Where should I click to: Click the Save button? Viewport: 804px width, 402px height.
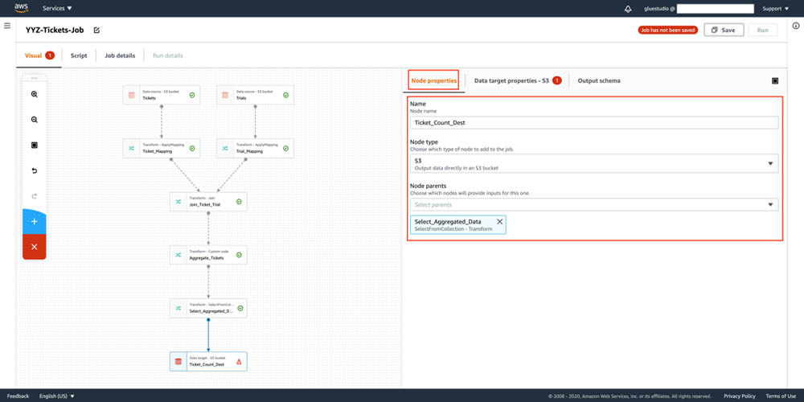tap(724, 31)
